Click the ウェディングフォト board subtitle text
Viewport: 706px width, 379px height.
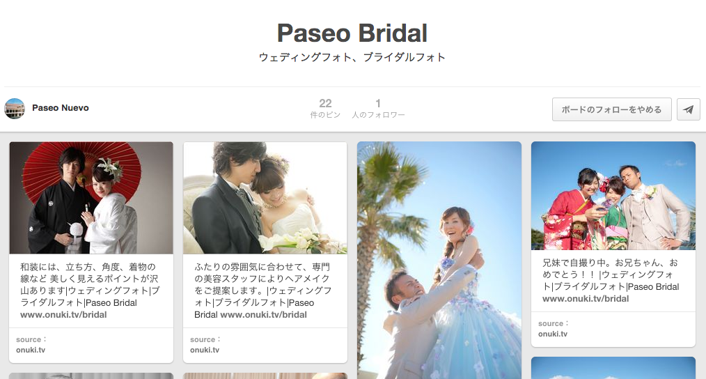pyautogui.click(x=352, y=57)
